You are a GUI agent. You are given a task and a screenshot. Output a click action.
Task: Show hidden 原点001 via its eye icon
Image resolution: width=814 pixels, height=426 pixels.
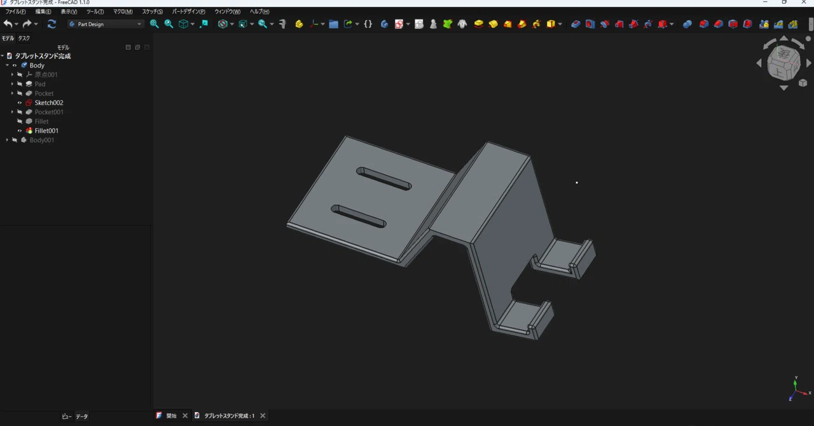tap(20, 74)
